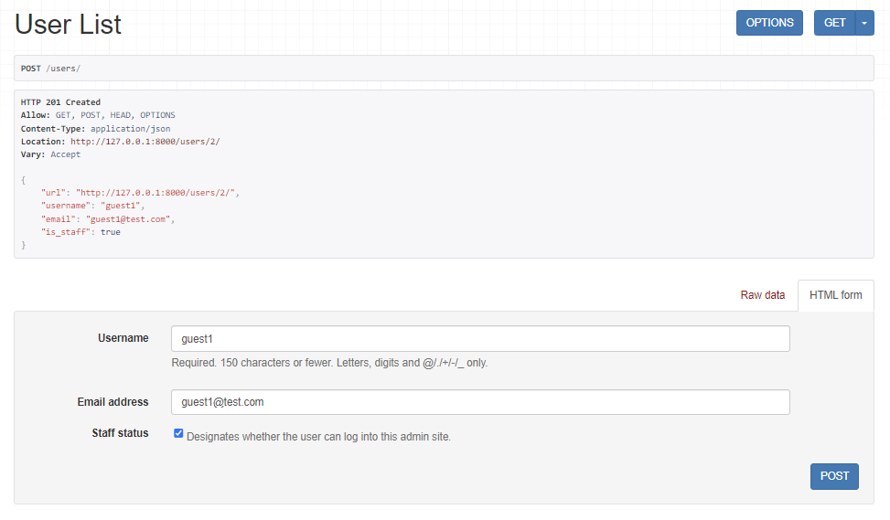Switch to the Raw data tab
The image size is (890, 520).
[x=762, y=295]
